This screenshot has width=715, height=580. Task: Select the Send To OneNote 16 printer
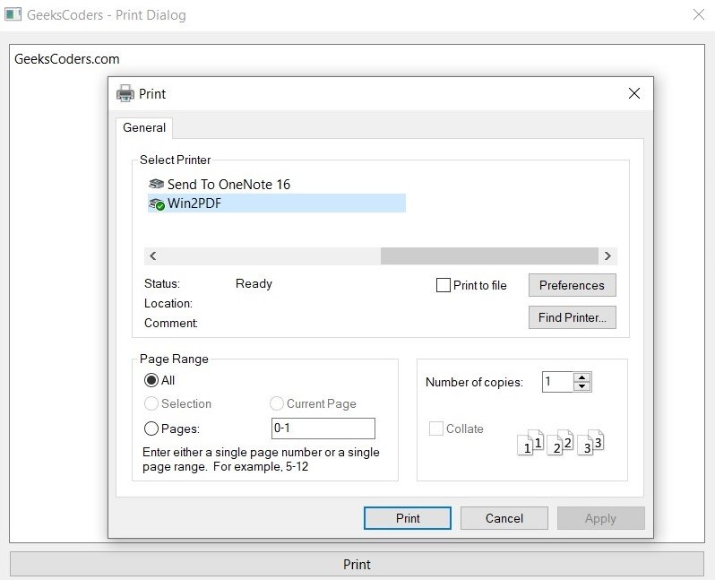(220, 185)
